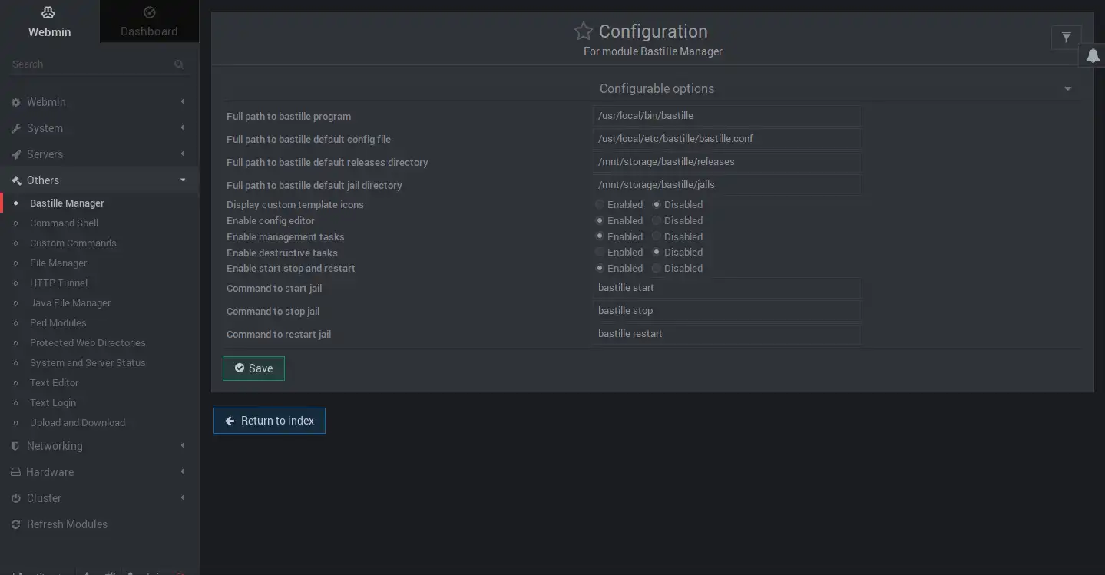Select Disabled for display custom template icons
Image resolution: width=1105 pixels, height=575 pixels.
657,204
